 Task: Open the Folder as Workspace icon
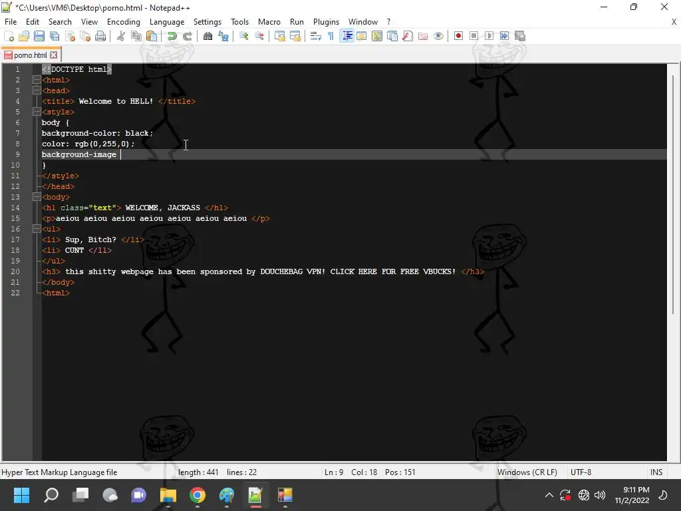(423, 36)
